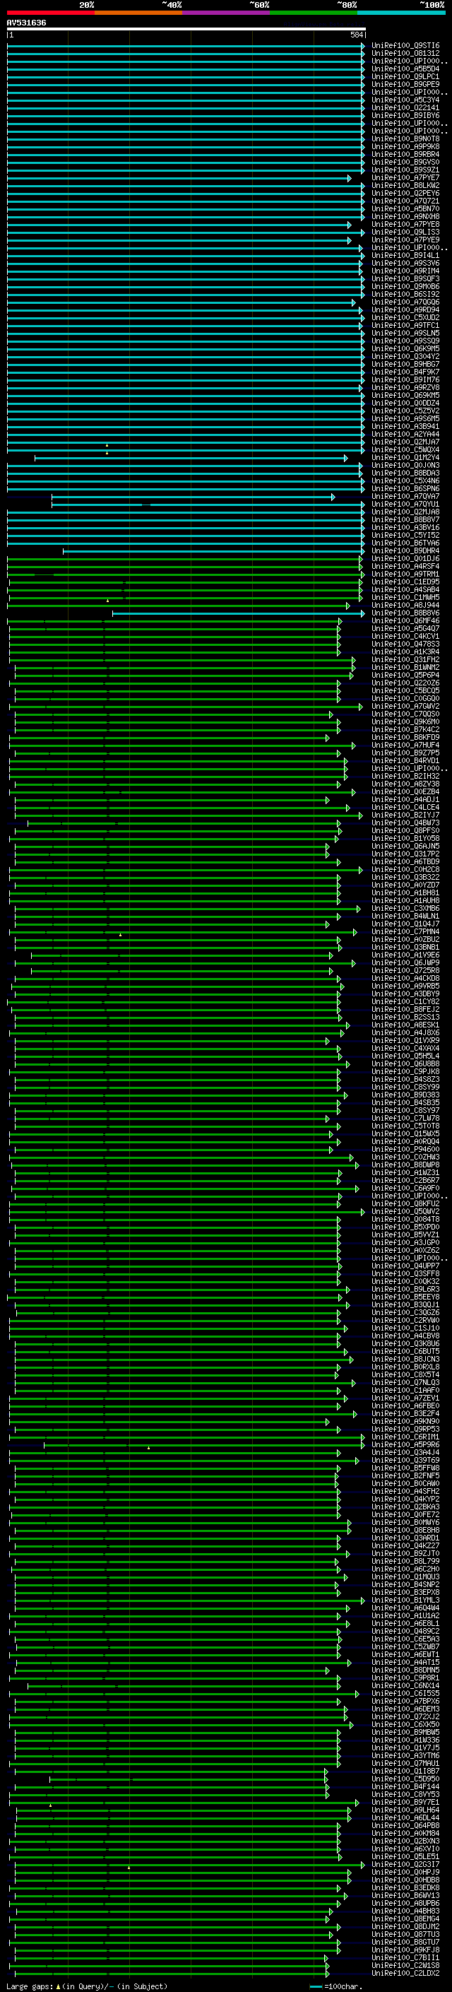The width and height of the screenshot is (452, 1992).
Task: Select UniRef100_B9N0T8 label
Action: point(405,139)
